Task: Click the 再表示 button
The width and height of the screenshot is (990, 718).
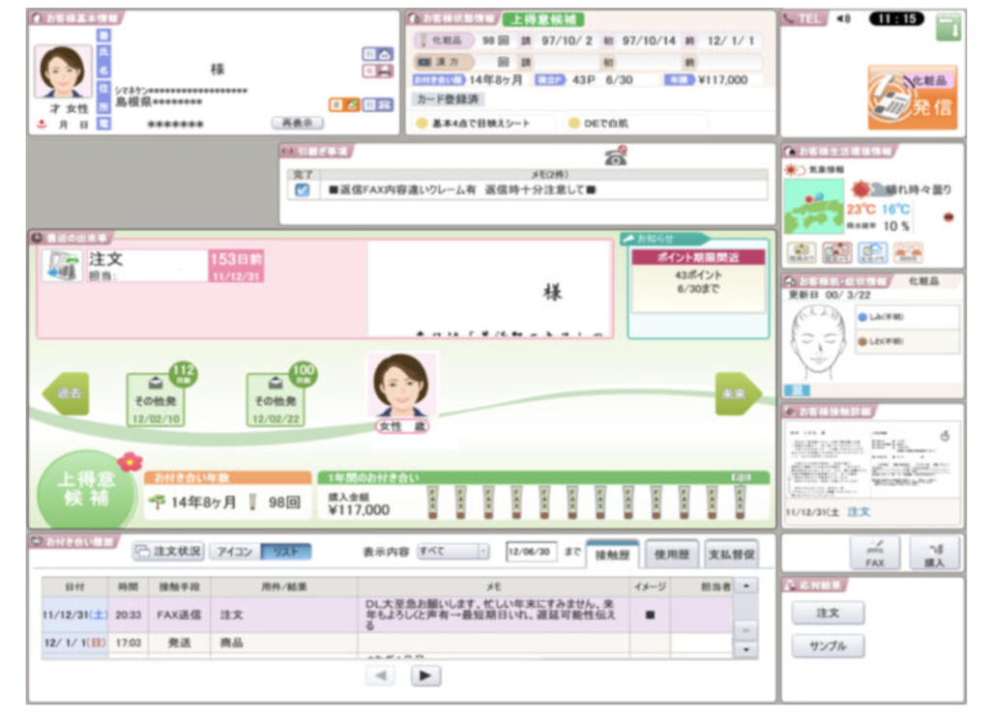Action: tap(298, 123)
